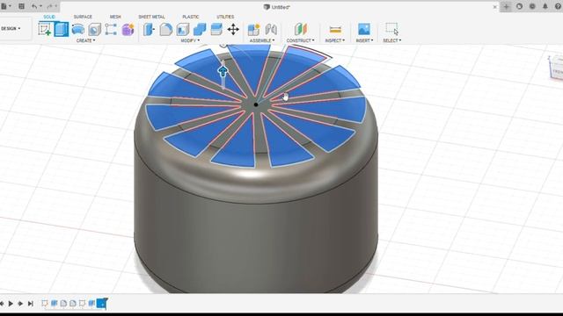Select the first fillet feature in timeline
This screenshot has height=316, width=563.
pos(63,304)
